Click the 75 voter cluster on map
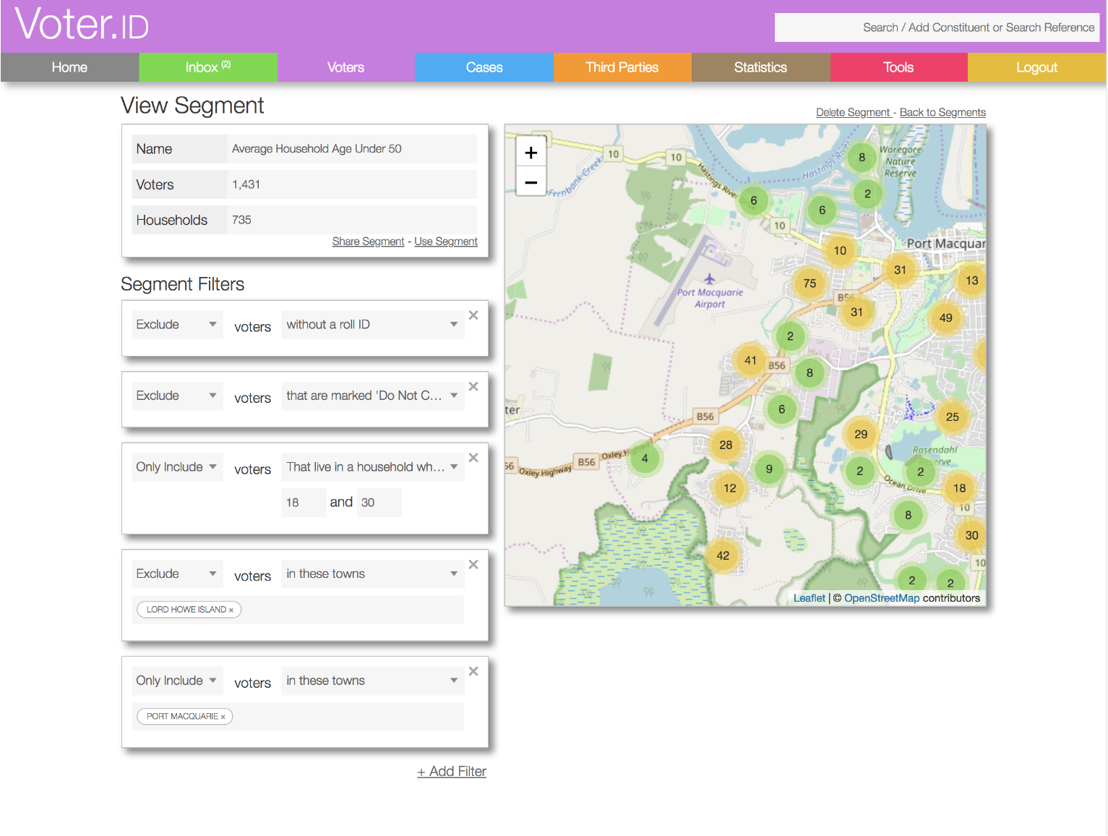This screenshot has width=1108, height=836. click(x=809, y=283)
